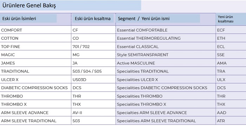
Task: Select the COTTON product name cell
Action: (35, 38)
